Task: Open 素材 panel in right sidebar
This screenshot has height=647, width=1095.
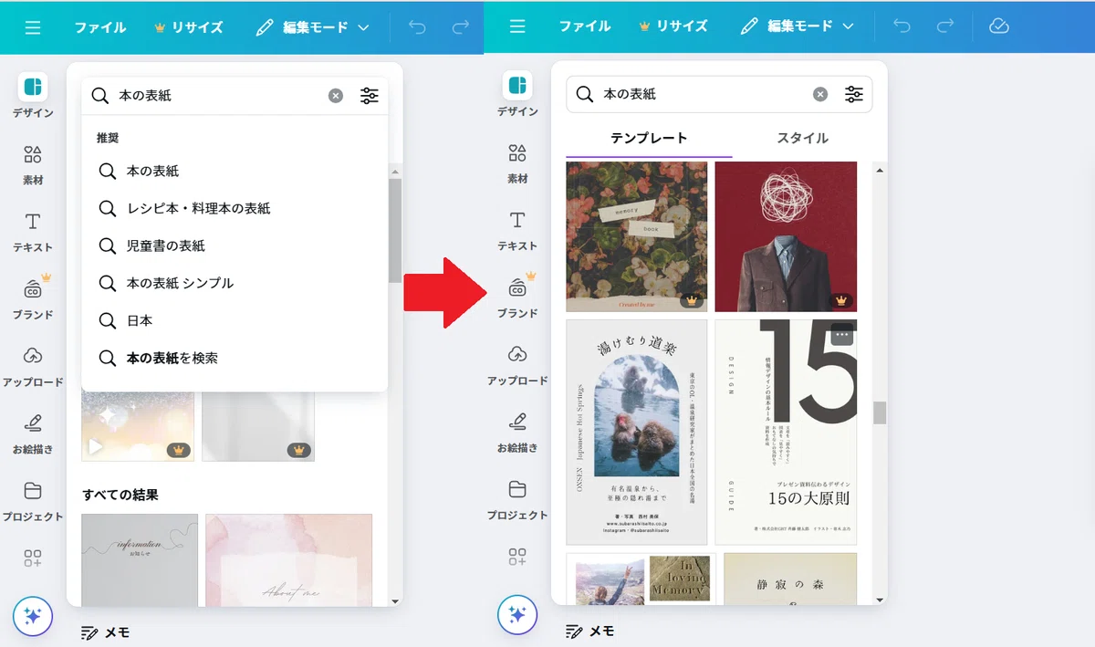Action: click(x=517, y=164)
